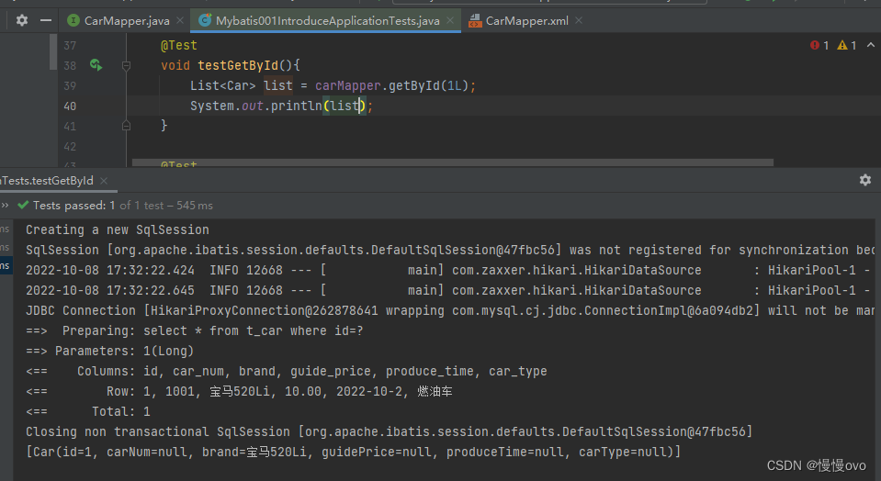Click getById call on line 39
881x481 pixels.
pyautogui.click(x=414, y=86)
